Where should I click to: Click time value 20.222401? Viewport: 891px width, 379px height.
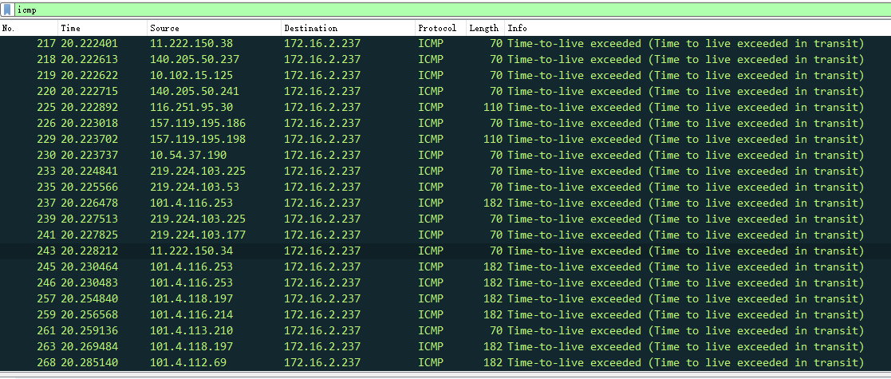[89, 44]
